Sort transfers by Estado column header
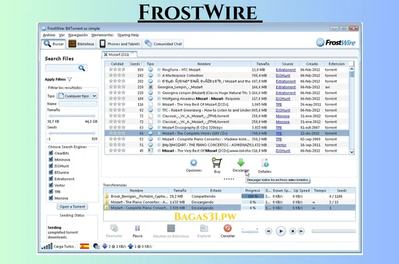 coord(215,190)
